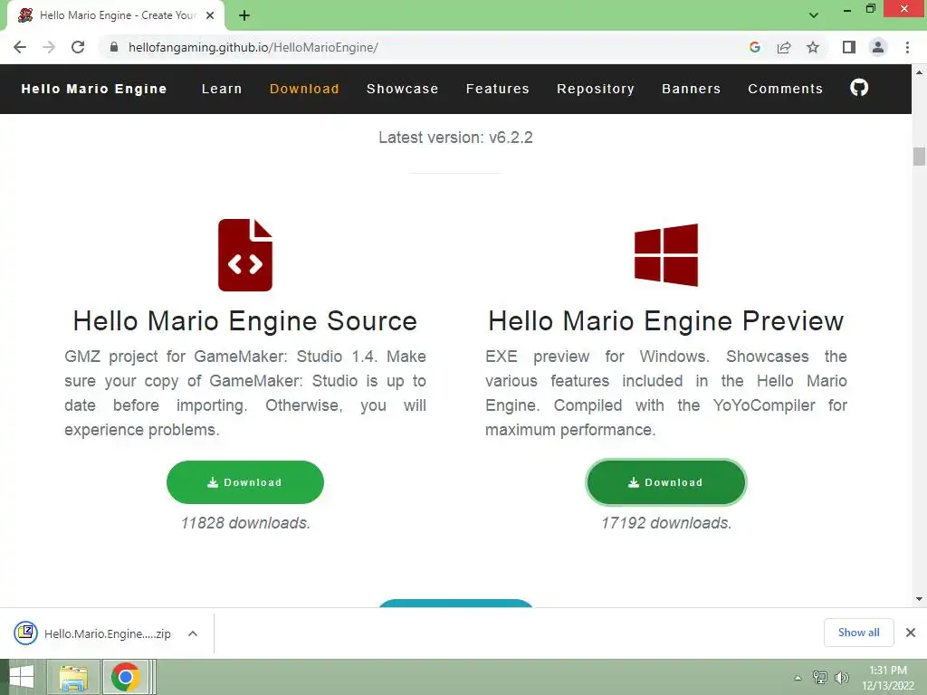
Task: Open the Comments nav item
Action: tap(786, 89)
